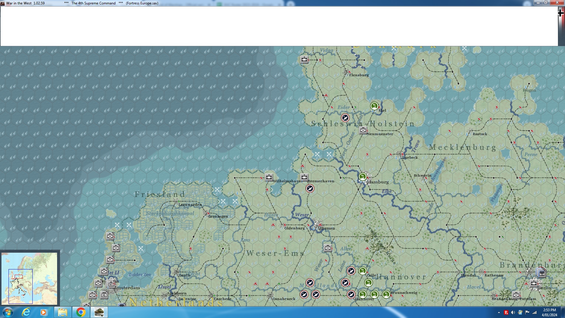Viewport: 565px width, 318px height.
Task: Click the armored unit near Vidaa
Action: 304,60
